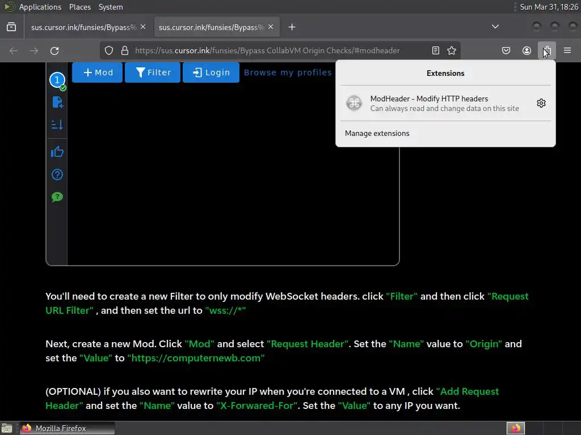
Task: Toggle reader view icon
Action: (436, 50)
